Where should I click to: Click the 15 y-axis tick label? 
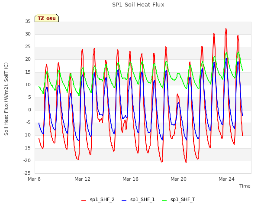28,72
